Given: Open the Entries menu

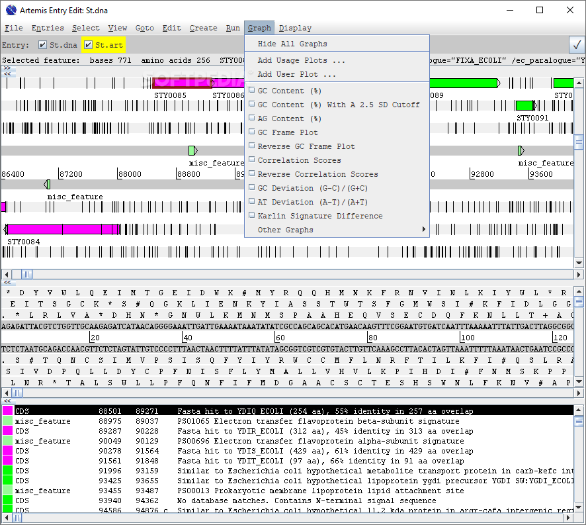Looking at the screenshot, I should [48, 28].
